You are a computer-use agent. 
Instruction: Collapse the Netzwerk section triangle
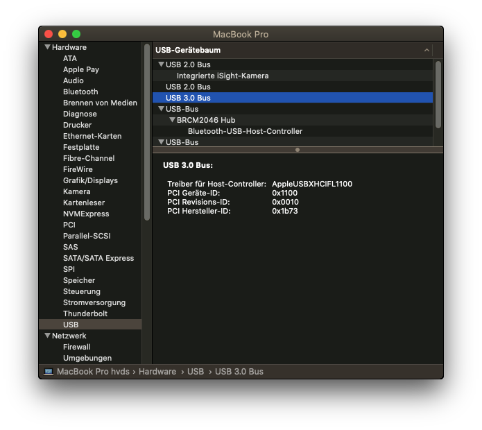[47, 336]
